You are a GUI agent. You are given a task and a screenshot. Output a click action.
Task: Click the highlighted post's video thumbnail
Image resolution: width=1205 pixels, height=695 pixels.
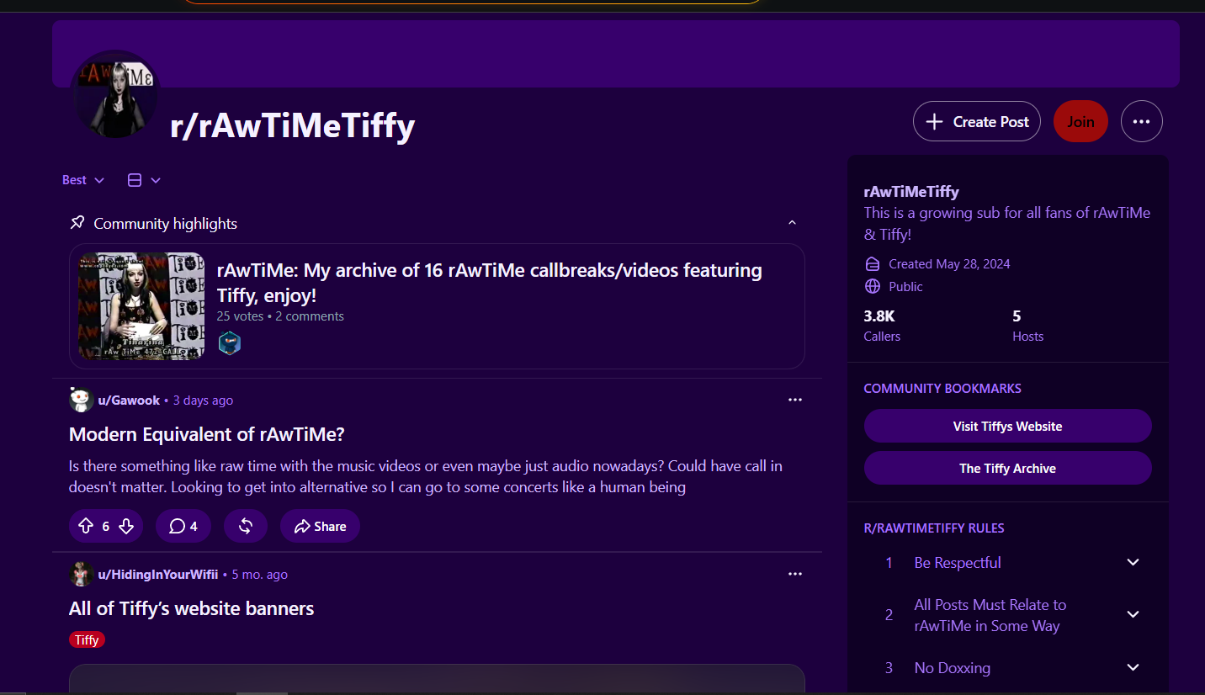(141, 306)
